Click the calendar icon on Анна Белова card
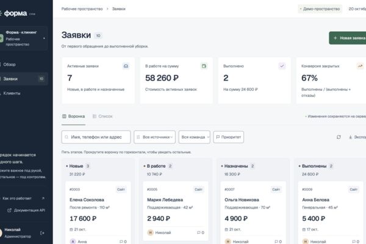366x244 pixels. click(x=304, y=229)
